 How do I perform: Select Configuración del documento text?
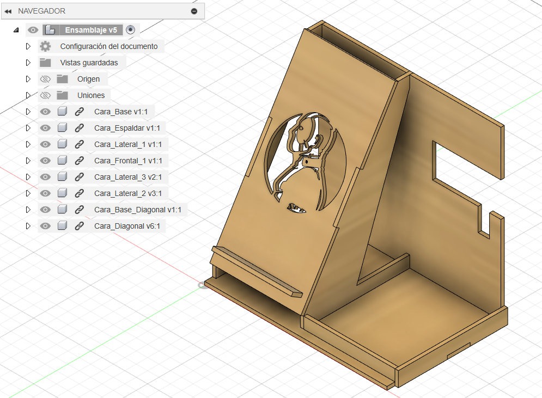[x=109, y=46]
